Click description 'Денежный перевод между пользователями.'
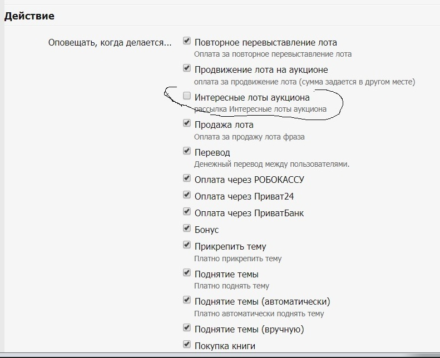Image resolution: width=440 pixels, height=358 pixels. click(x=271, y=165)
